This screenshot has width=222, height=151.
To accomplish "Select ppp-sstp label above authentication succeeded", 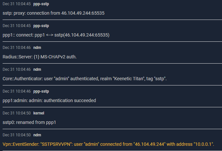I will (41, 91).
